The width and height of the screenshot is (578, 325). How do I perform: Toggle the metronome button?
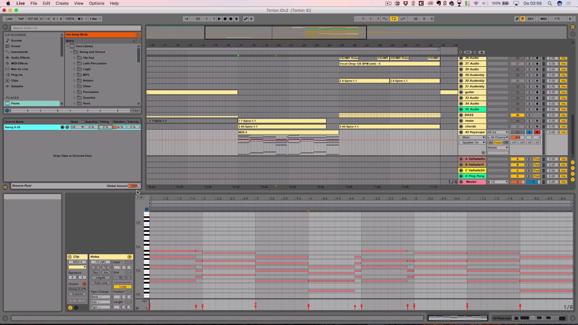pyautogui.click(x=81, y=19)
